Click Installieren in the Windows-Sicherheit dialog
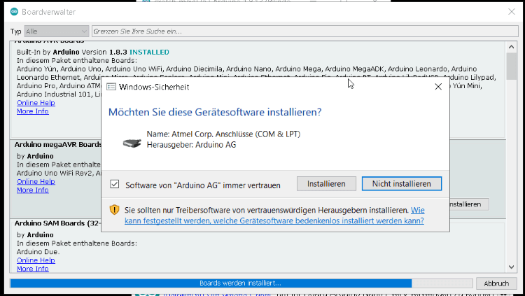This screenshot has width=525, height=296. 326,184
